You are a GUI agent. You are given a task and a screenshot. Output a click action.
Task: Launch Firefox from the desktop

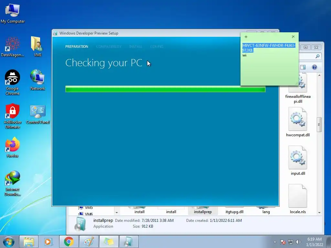13,147
